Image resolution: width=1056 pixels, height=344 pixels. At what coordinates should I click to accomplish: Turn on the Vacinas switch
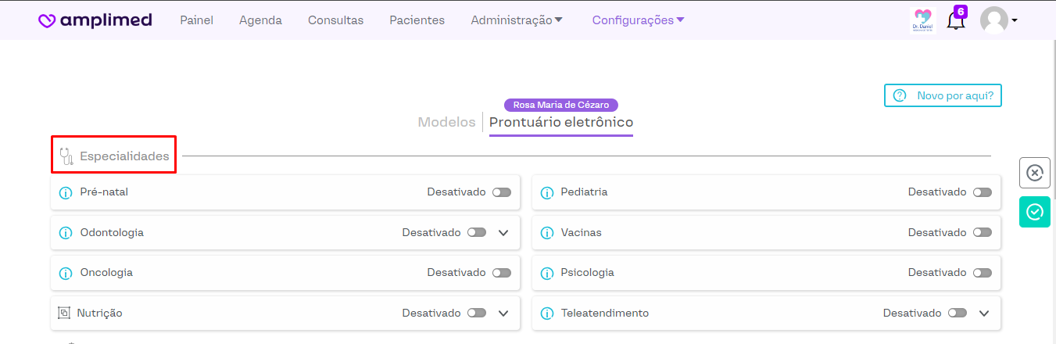[983, 233]
